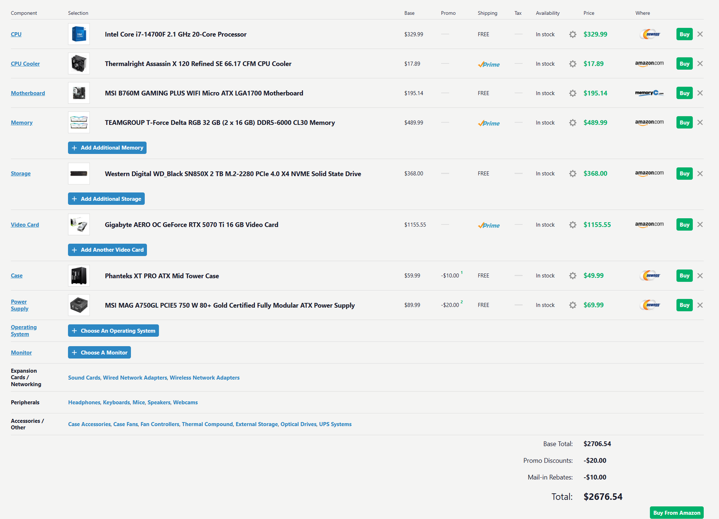719x519 pixels.
Task: Open the Power Supply component link
Action: click(x=19, y=305)
